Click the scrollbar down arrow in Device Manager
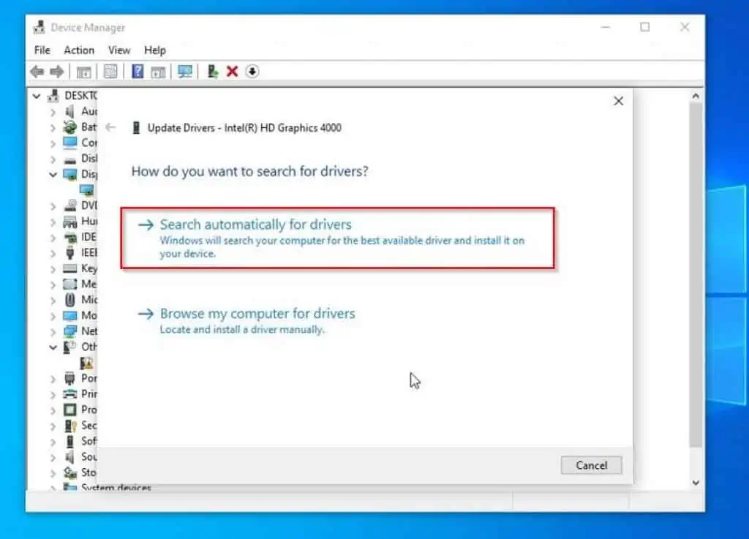The height and width of the screenshot is (539, 749). 696,483
